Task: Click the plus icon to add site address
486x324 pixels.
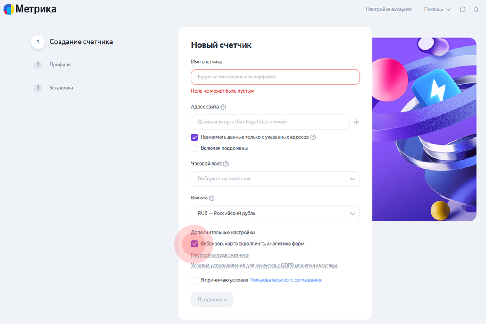Action: 356,122
